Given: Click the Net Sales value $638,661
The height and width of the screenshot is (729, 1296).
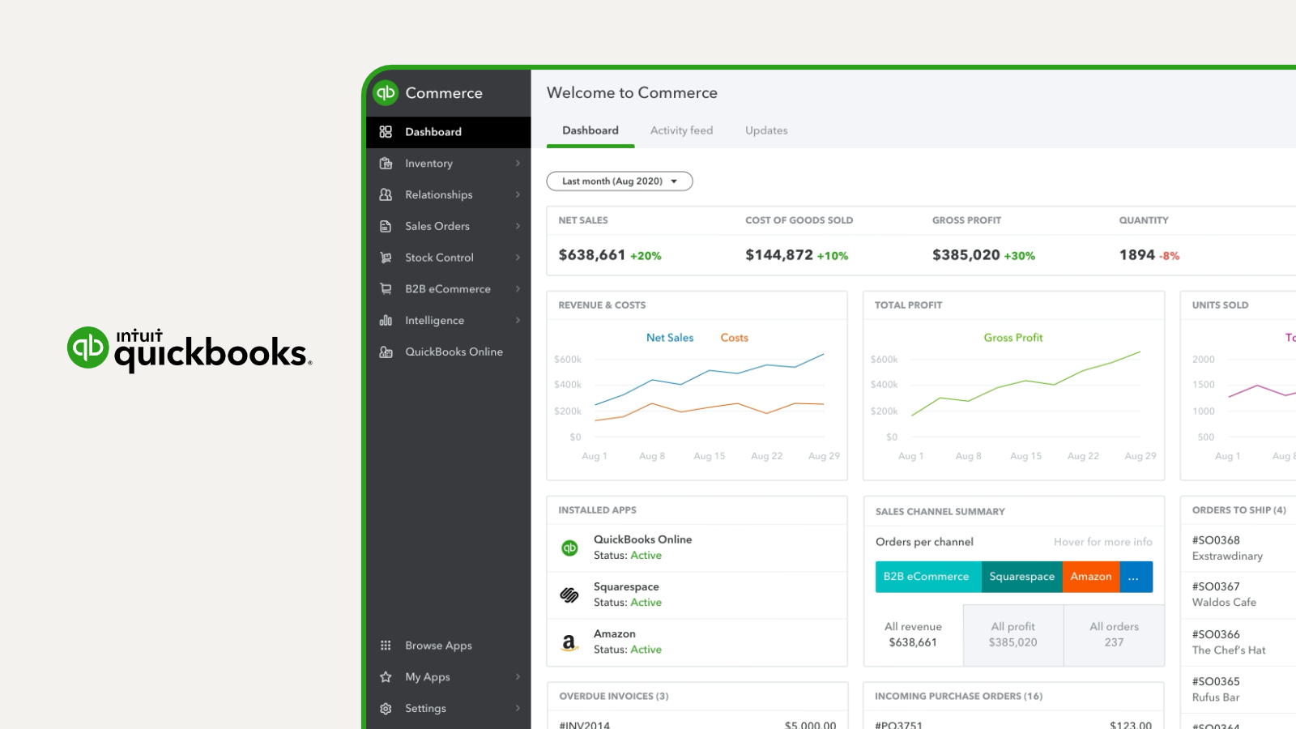Looking at the screenshot, I should 592,255.
